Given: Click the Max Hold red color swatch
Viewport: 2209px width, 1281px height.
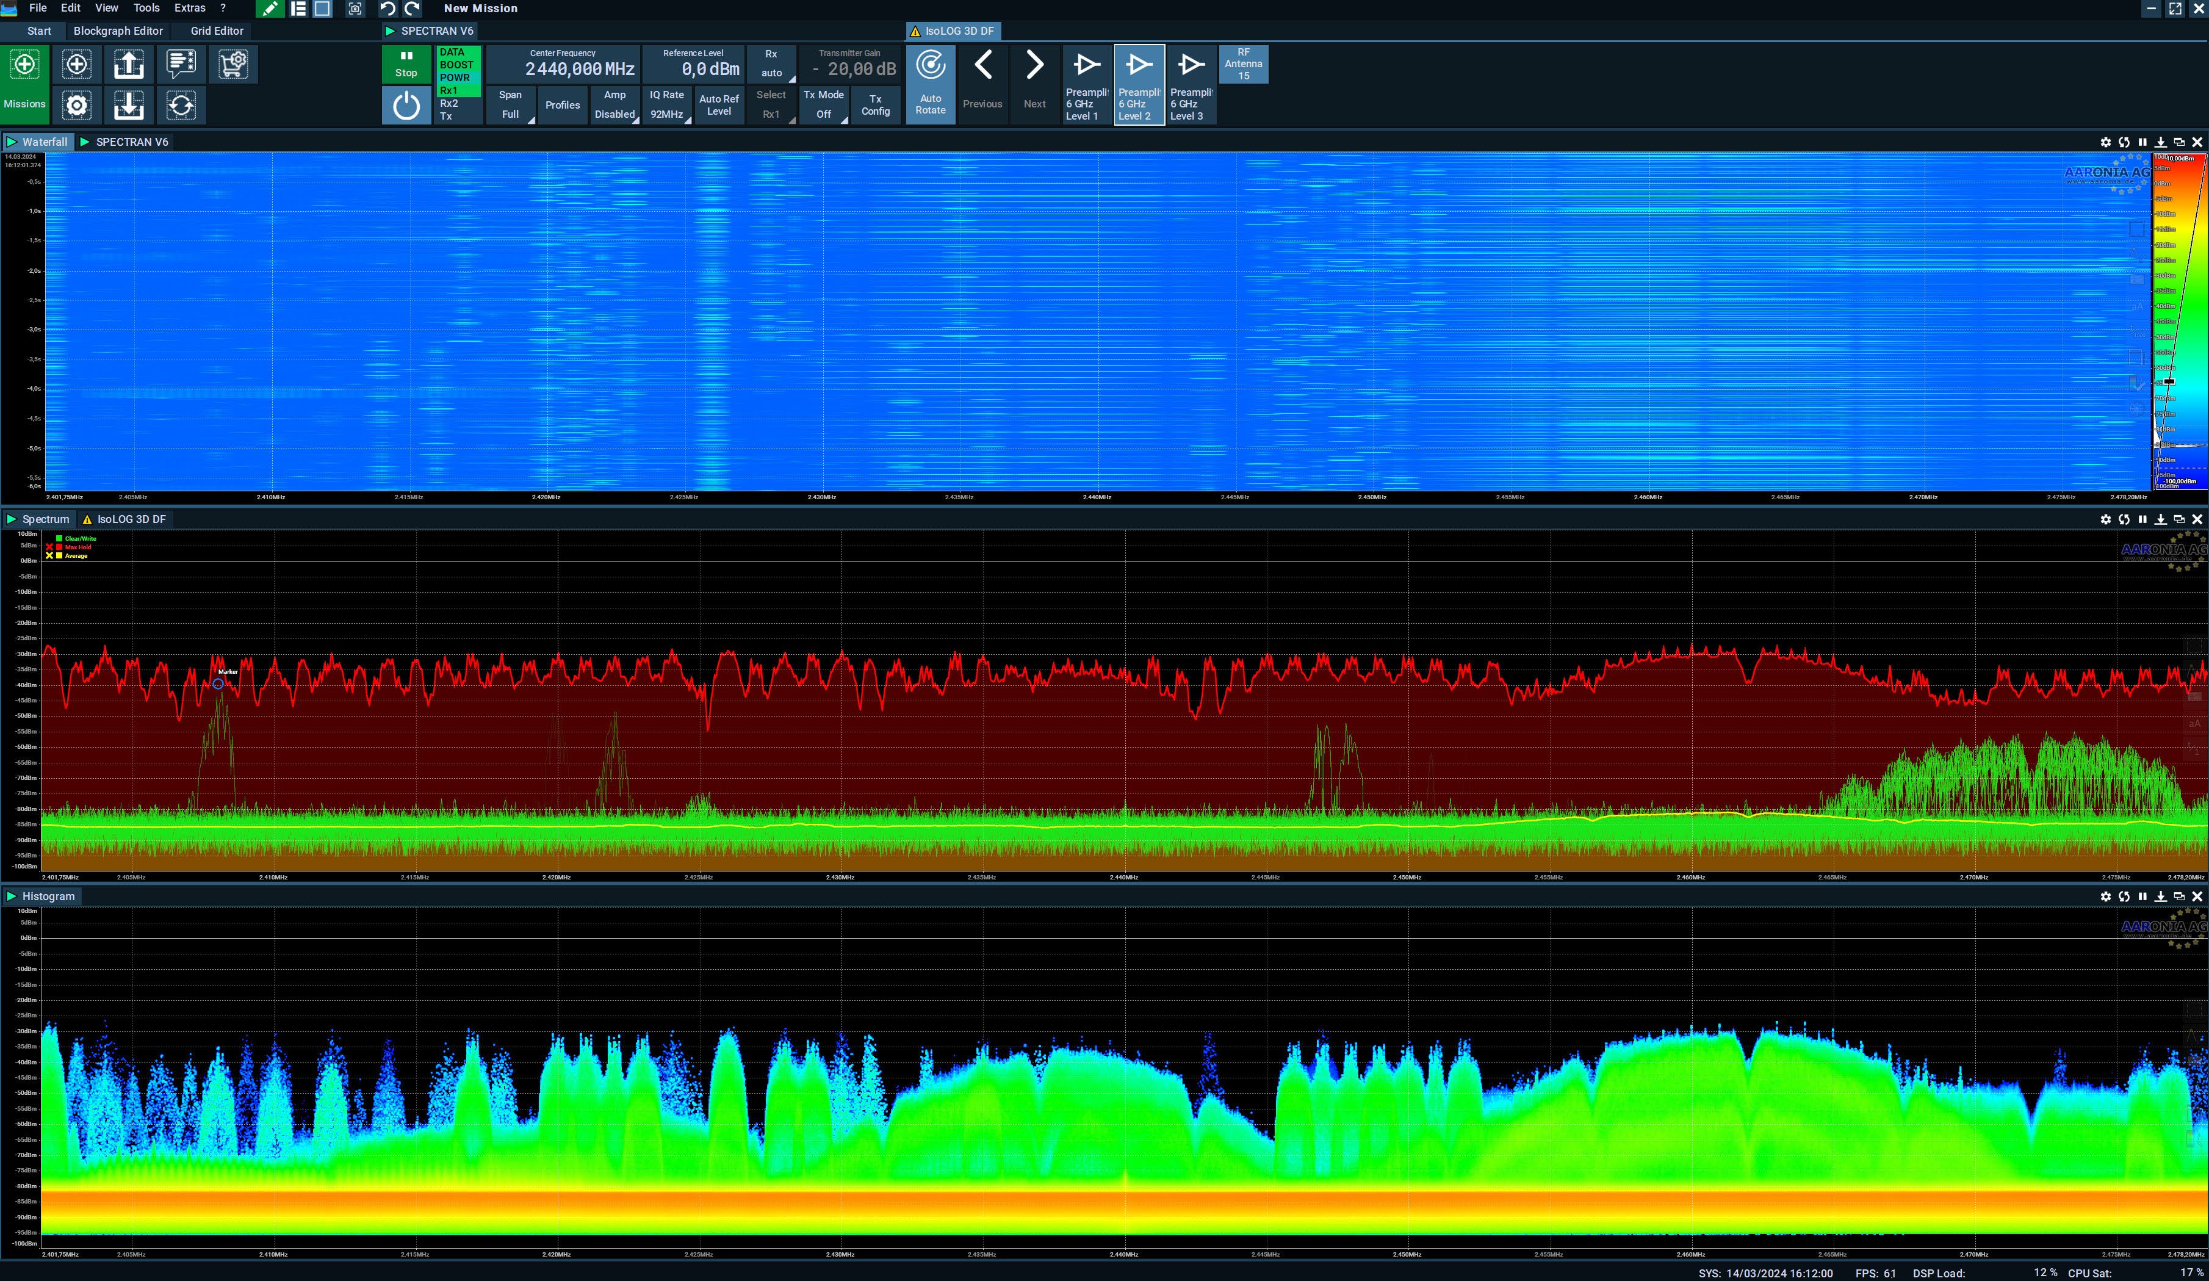Looking at the screenshot, I should [x=60, y=547].
